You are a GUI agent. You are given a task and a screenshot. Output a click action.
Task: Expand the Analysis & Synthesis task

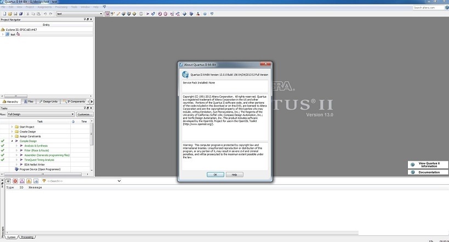[16, 145]
